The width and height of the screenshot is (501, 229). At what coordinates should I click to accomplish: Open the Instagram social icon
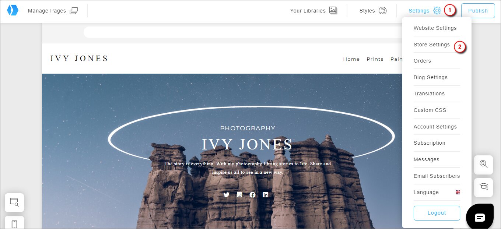coord(239,195)
